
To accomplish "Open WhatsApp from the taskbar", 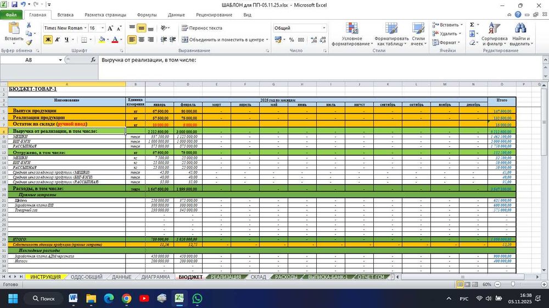I will pos(197,299).
